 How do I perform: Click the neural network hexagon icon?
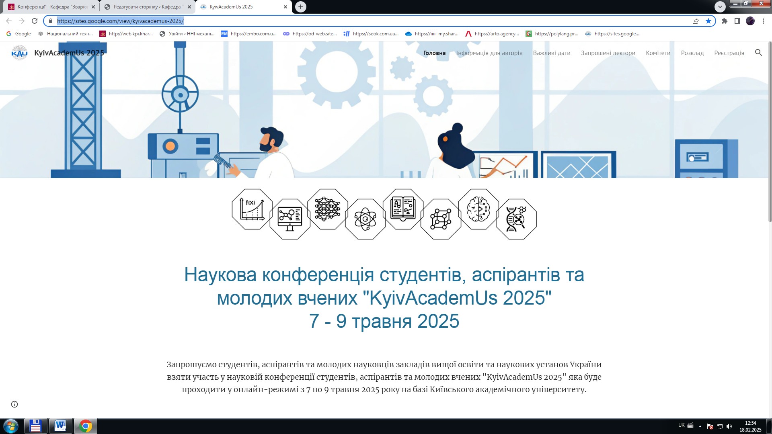click(328, 209)
